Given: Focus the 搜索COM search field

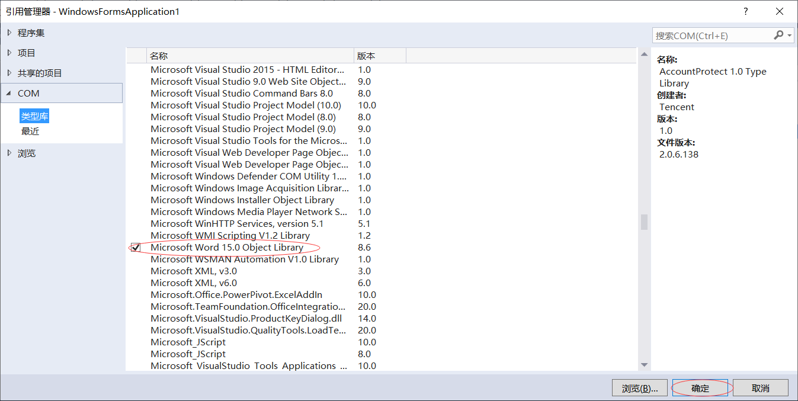Looking at the screenshot, I should [713, 36].
